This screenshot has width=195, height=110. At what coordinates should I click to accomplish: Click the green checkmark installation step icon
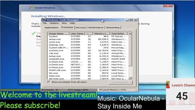[x=34, y=33]
